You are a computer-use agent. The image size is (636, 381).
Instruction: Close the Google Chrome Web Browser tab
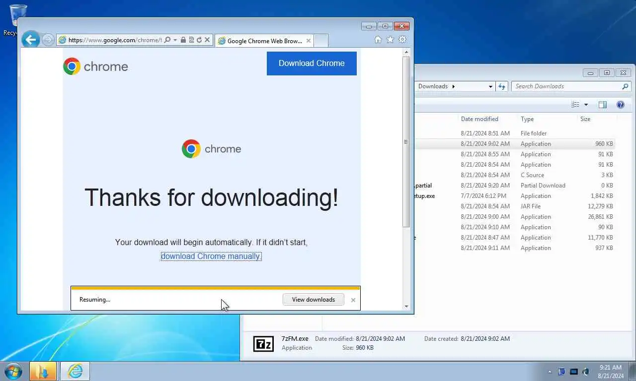coord(309,41)
